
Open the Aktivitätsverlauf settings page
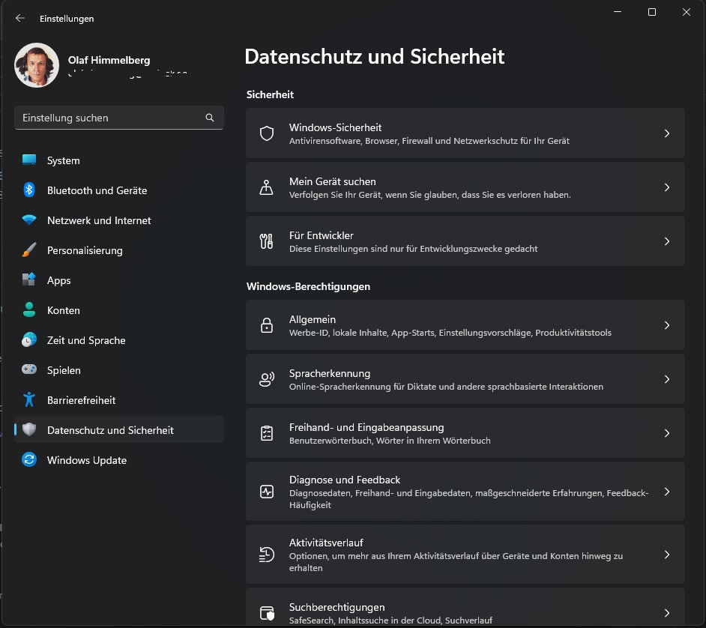[x=465, y=555]
